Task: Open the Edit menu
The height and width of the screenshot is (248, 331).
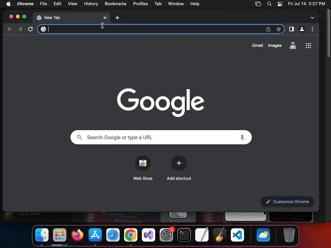Action: pos(58,4)
